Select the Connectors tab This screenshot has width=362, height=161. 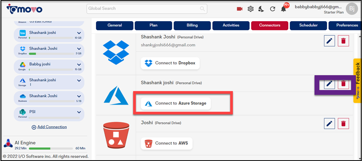coord(270,25)
